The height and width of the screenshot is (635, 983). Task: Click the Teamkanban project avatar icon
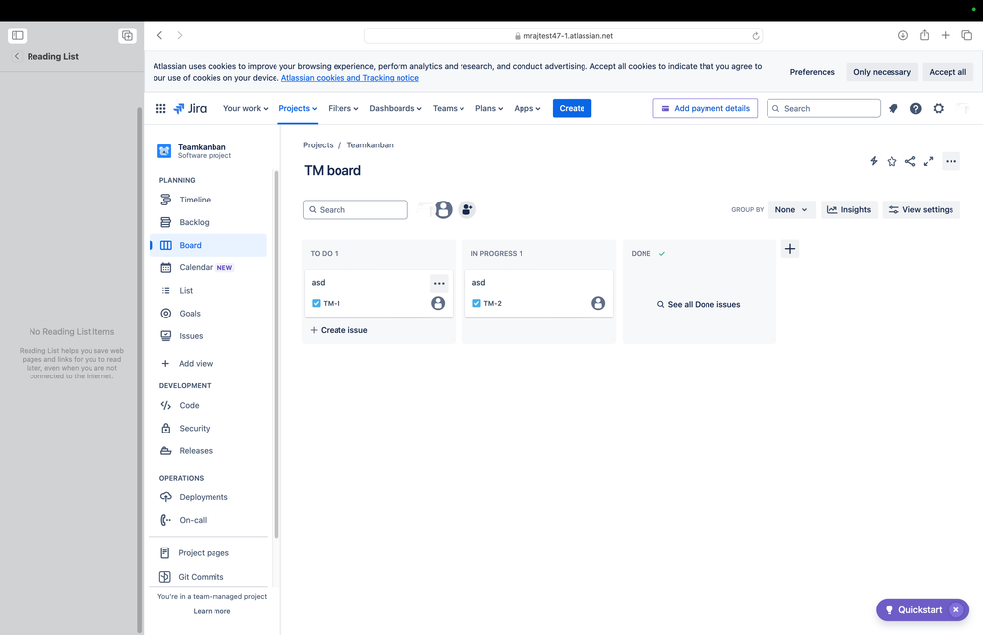pyautogui.click(x=164, y=151)
